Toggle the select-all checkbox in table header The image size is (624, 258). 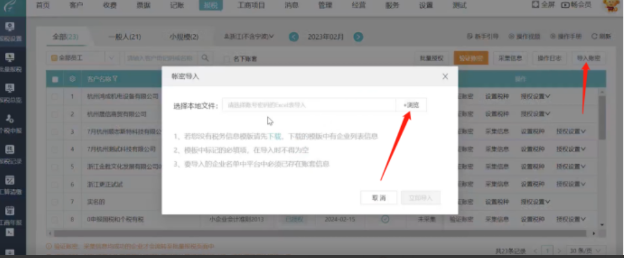(x=55, y=79)
